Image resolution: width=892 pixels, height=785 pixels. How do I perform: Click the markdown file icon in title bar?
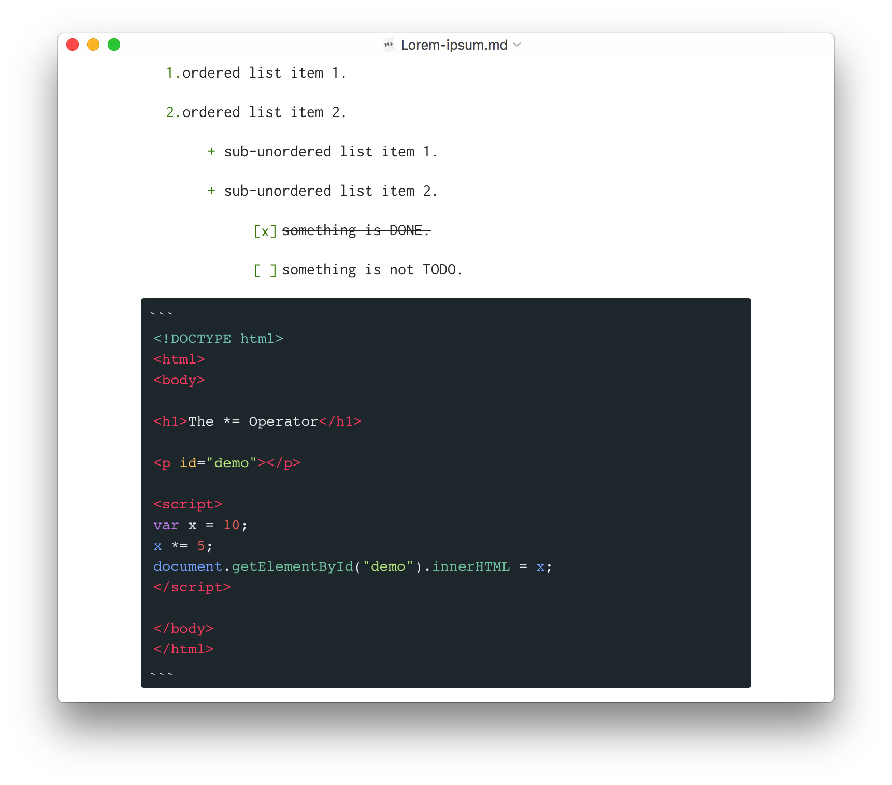[389, 45]
